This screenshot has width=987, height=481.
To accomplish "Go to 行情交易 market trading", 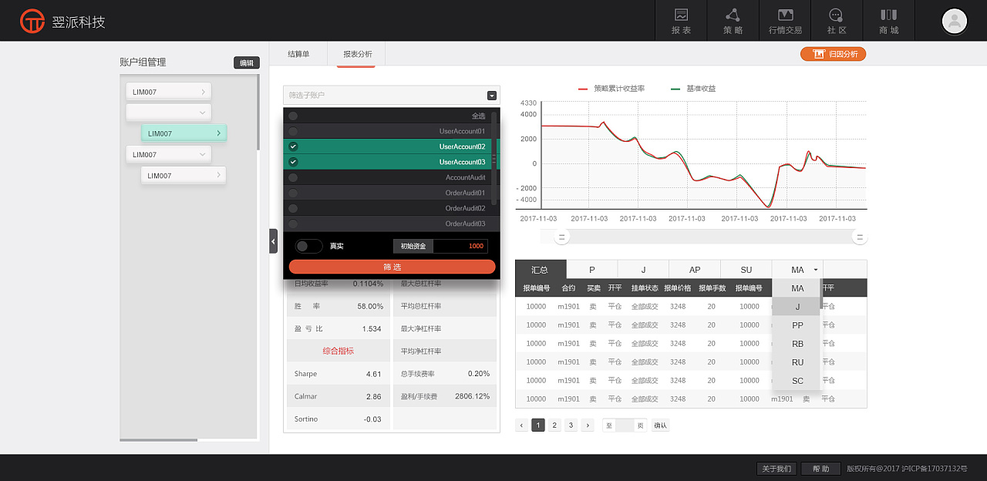I will pos(785,21).
